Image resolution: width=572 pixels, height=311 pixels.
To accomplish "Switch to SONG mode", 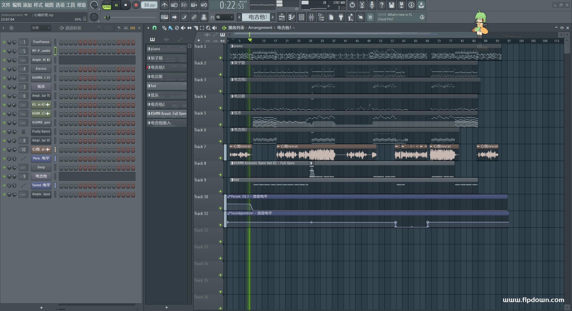I will [107, 7].
